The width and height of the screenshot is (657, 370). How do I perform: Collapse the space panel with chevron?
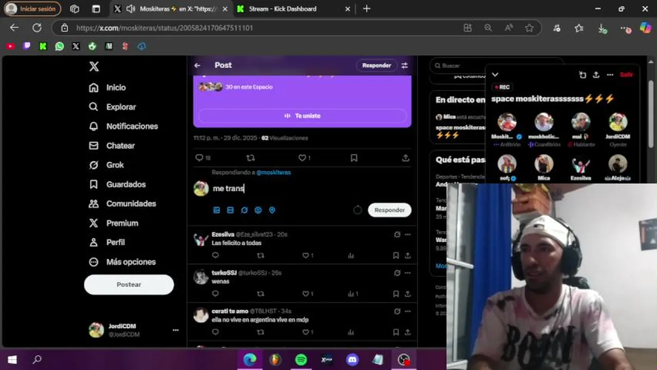pyautogui.click(x=495, y=75)
